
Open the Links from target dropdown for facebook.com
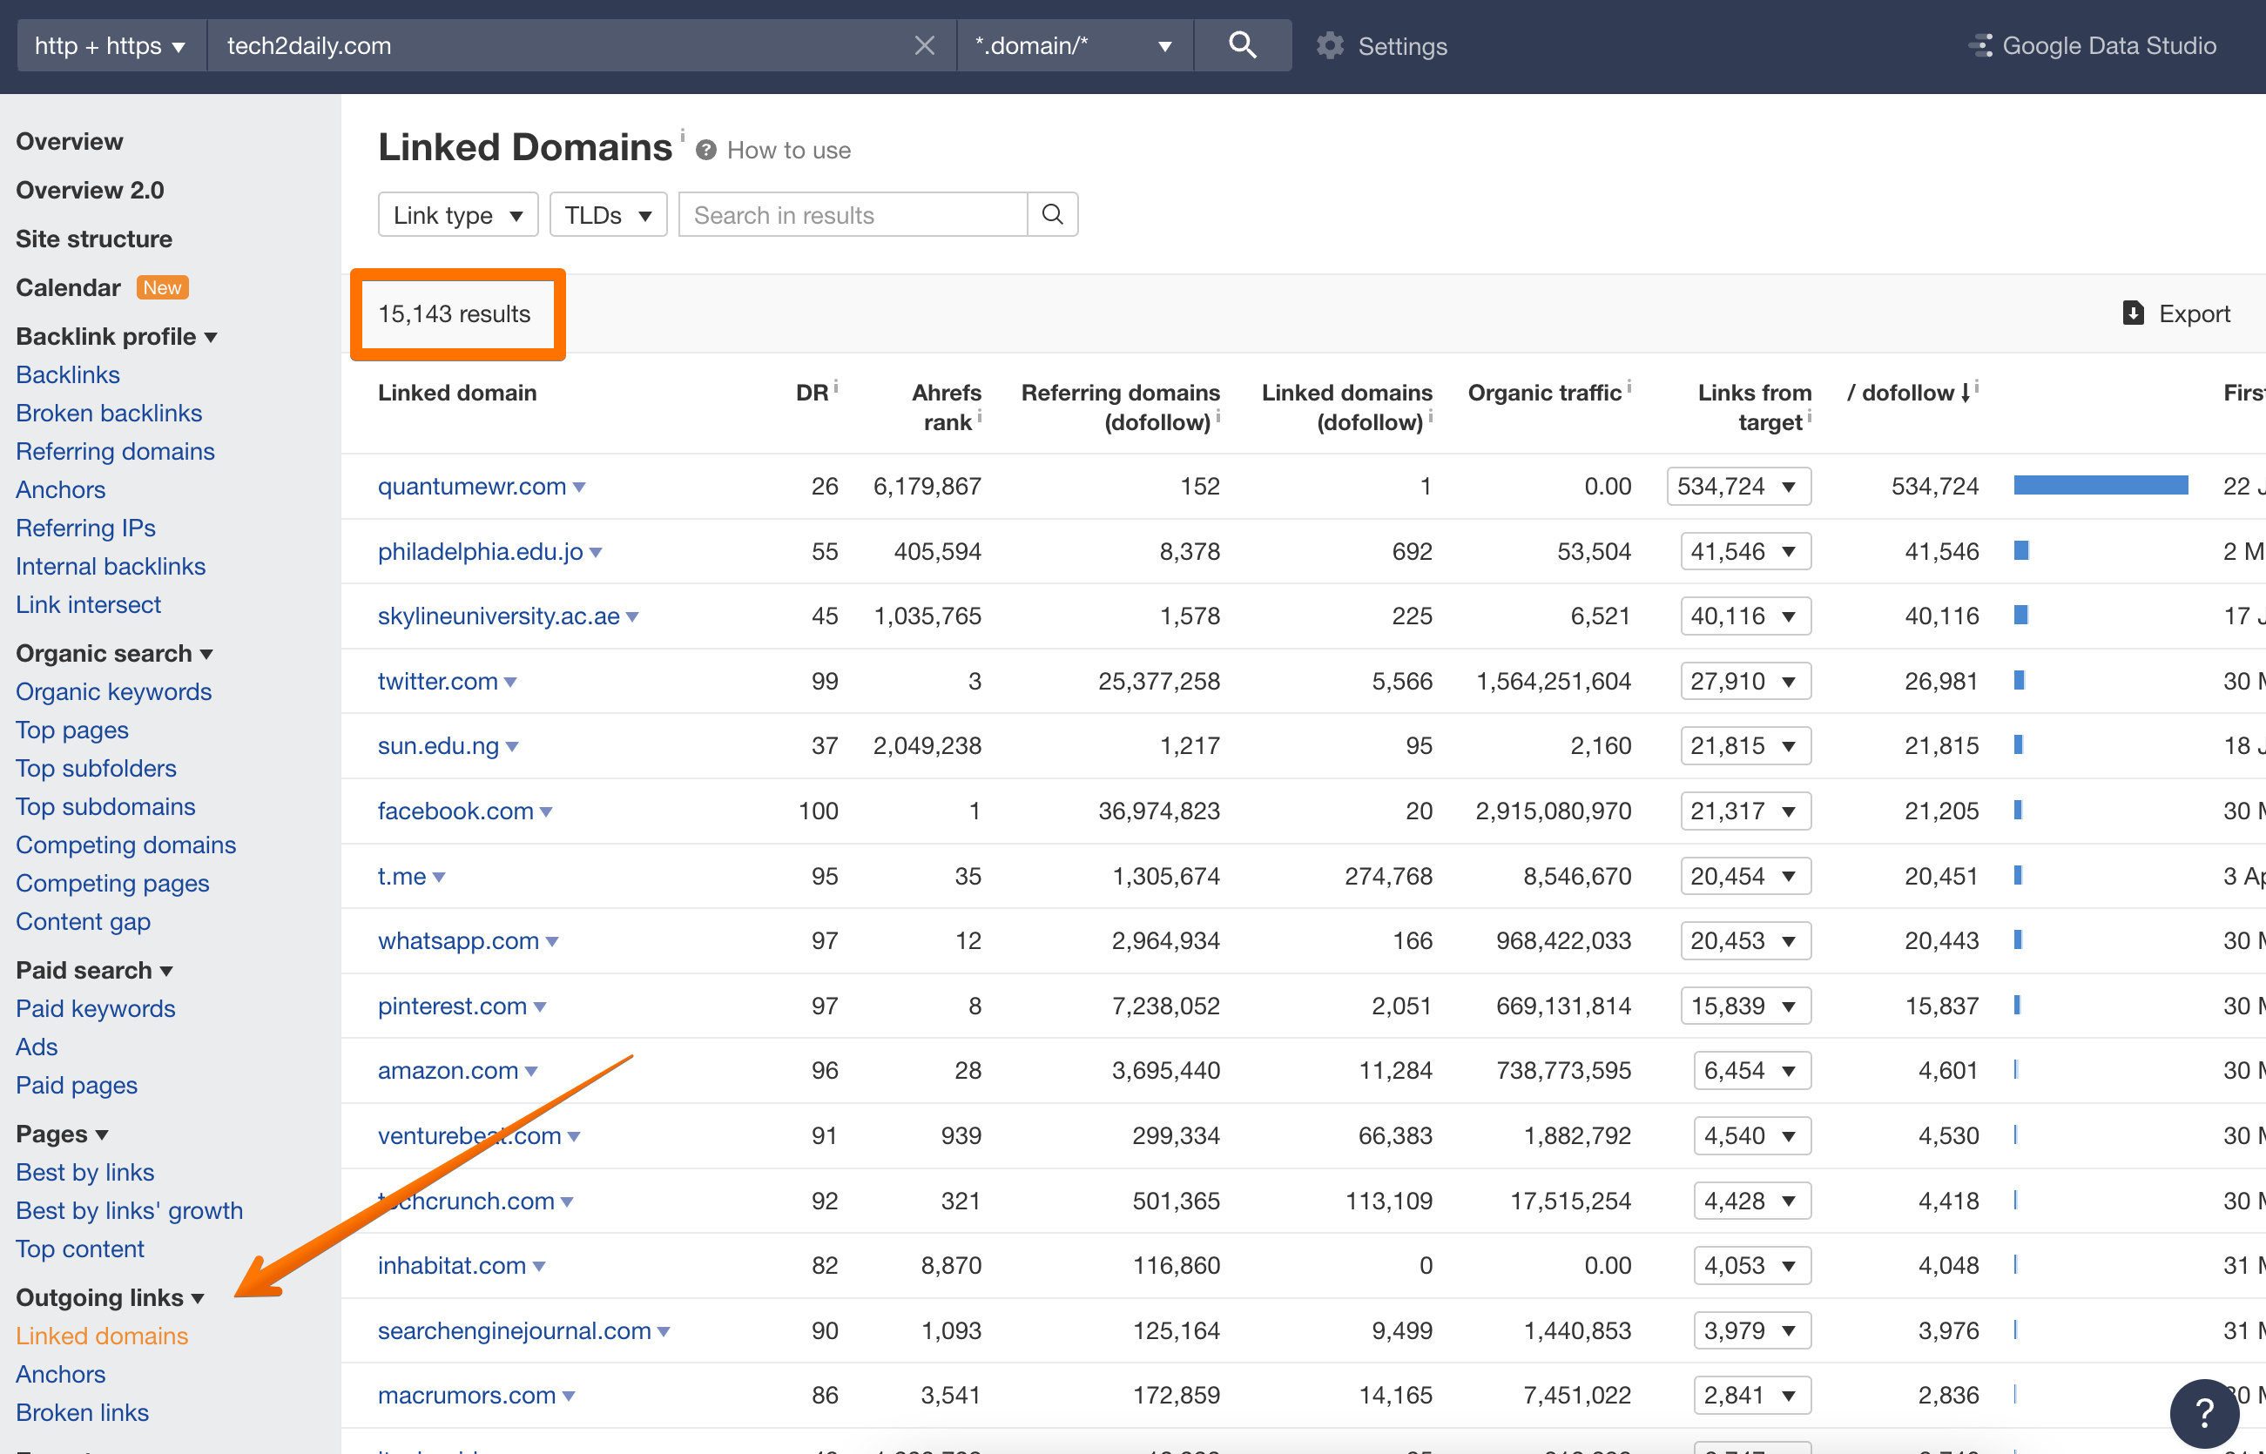coord(1788,810)
